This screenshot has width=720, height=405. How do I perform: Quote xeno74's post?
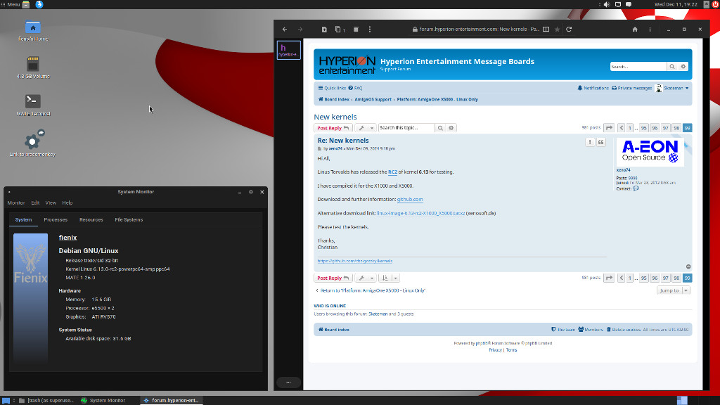(x=600, y=142)
